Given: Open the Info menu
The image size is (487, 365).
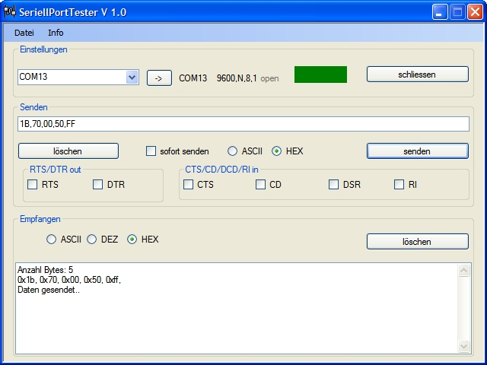Looking at the screenshot, I should [x=56, y=33].
